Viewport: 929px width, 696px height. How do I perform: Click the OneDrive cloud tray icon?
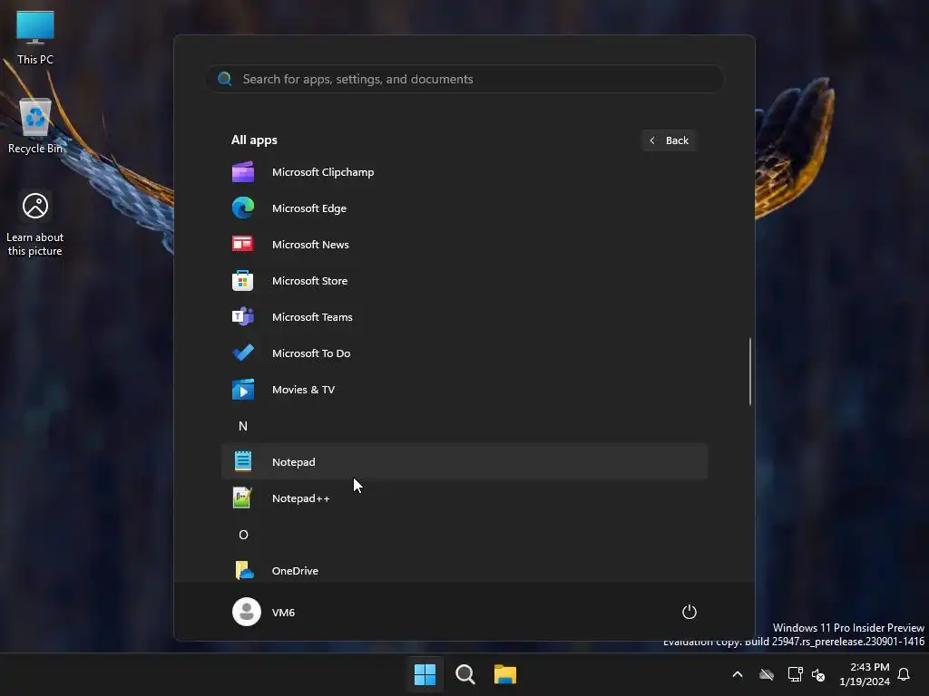tap(767, 674)
